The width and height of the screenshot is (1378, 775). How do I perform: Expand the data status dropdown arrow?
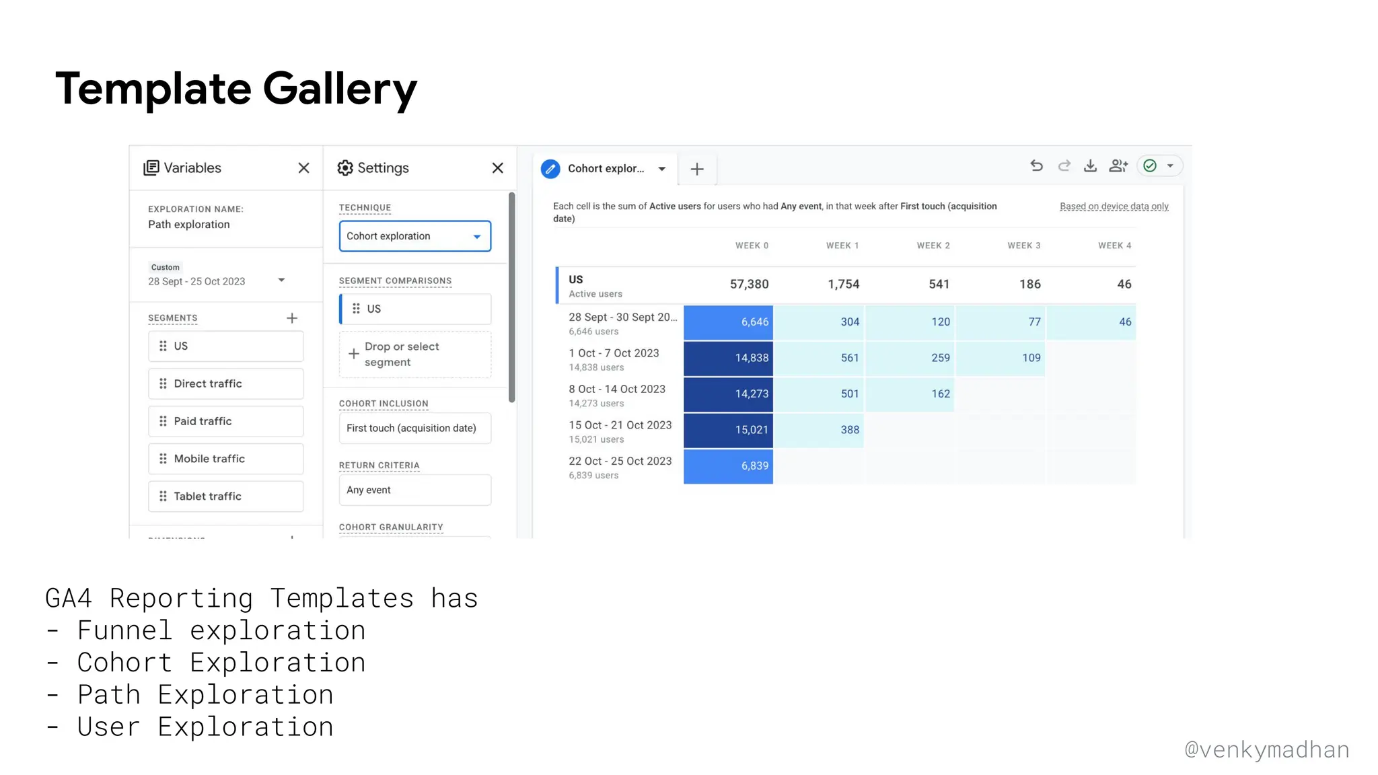tap(1170, 166)
